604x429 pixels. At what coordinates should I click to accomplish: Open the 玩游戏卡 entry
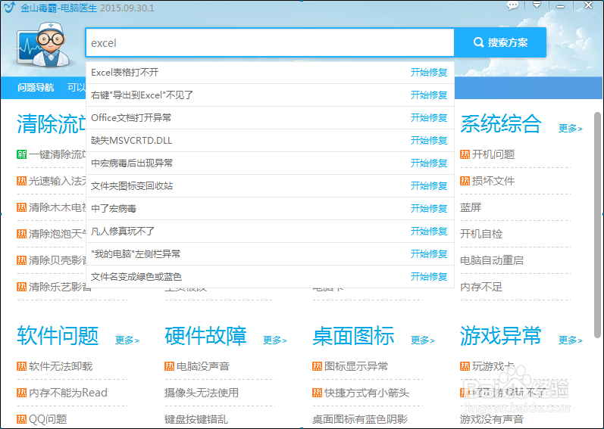pos(493,366)
